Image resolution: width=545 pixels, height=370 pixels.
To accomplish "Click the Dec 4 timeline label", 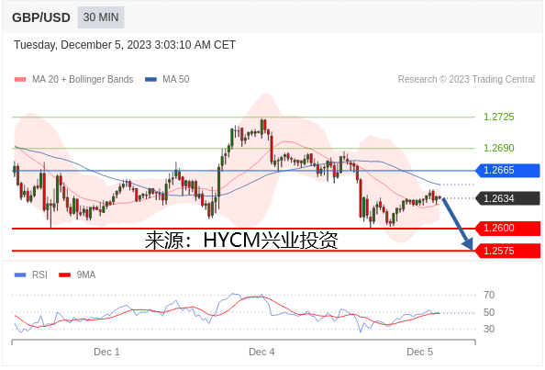I will (x=261, y=352).
